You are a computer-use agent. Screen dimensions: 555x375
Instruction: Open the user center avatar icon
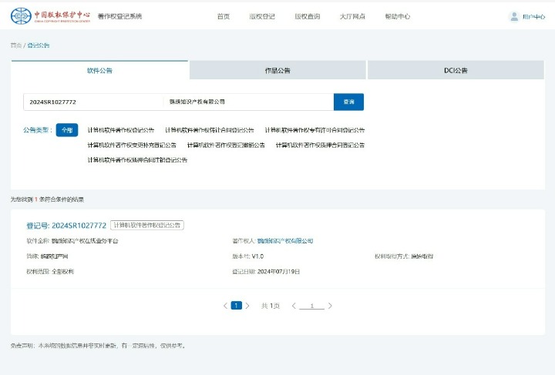tap(514, 16)
